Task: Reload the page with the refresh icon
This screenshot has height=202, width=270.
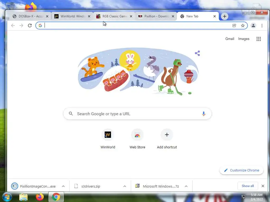Action: click(30, 26)
